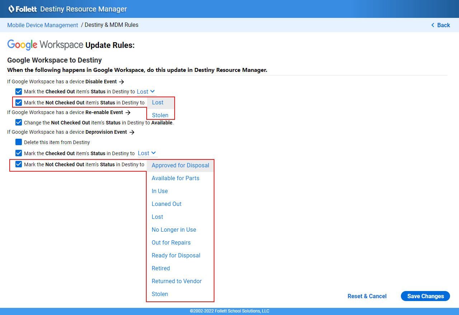Click Google Workspace to Destiny heading
The width and height of the screenshot is (459, 315).
pos(55,60)
